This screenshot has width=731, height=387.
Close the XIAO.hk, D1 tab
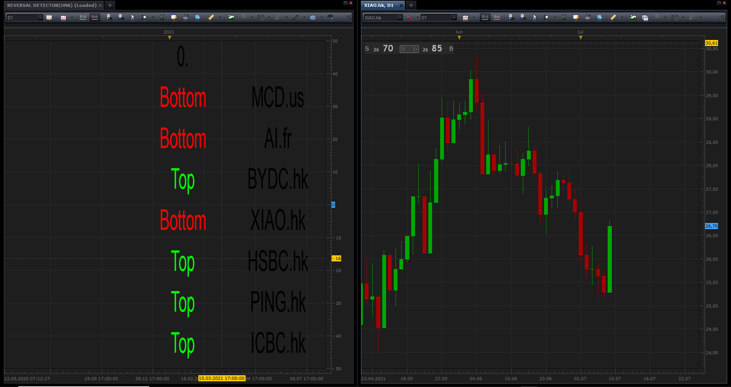[x=401, y=5]
